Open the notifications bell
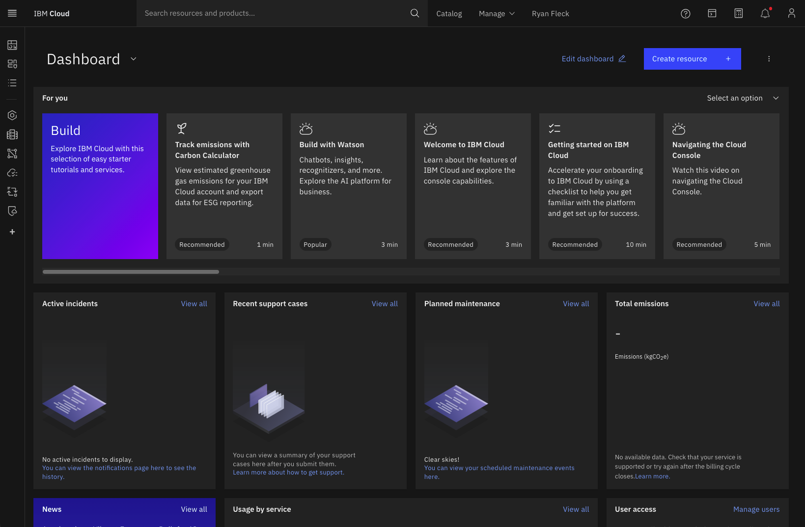This screenshot has width=805, height=527. [765, 14]
